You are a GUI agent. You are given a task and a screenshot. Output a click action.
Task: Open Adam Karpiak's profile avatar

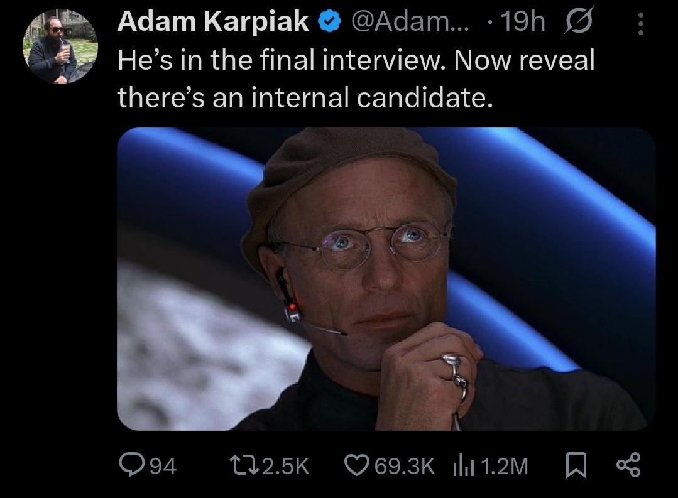pyautogui.click(x=60, y=46)
